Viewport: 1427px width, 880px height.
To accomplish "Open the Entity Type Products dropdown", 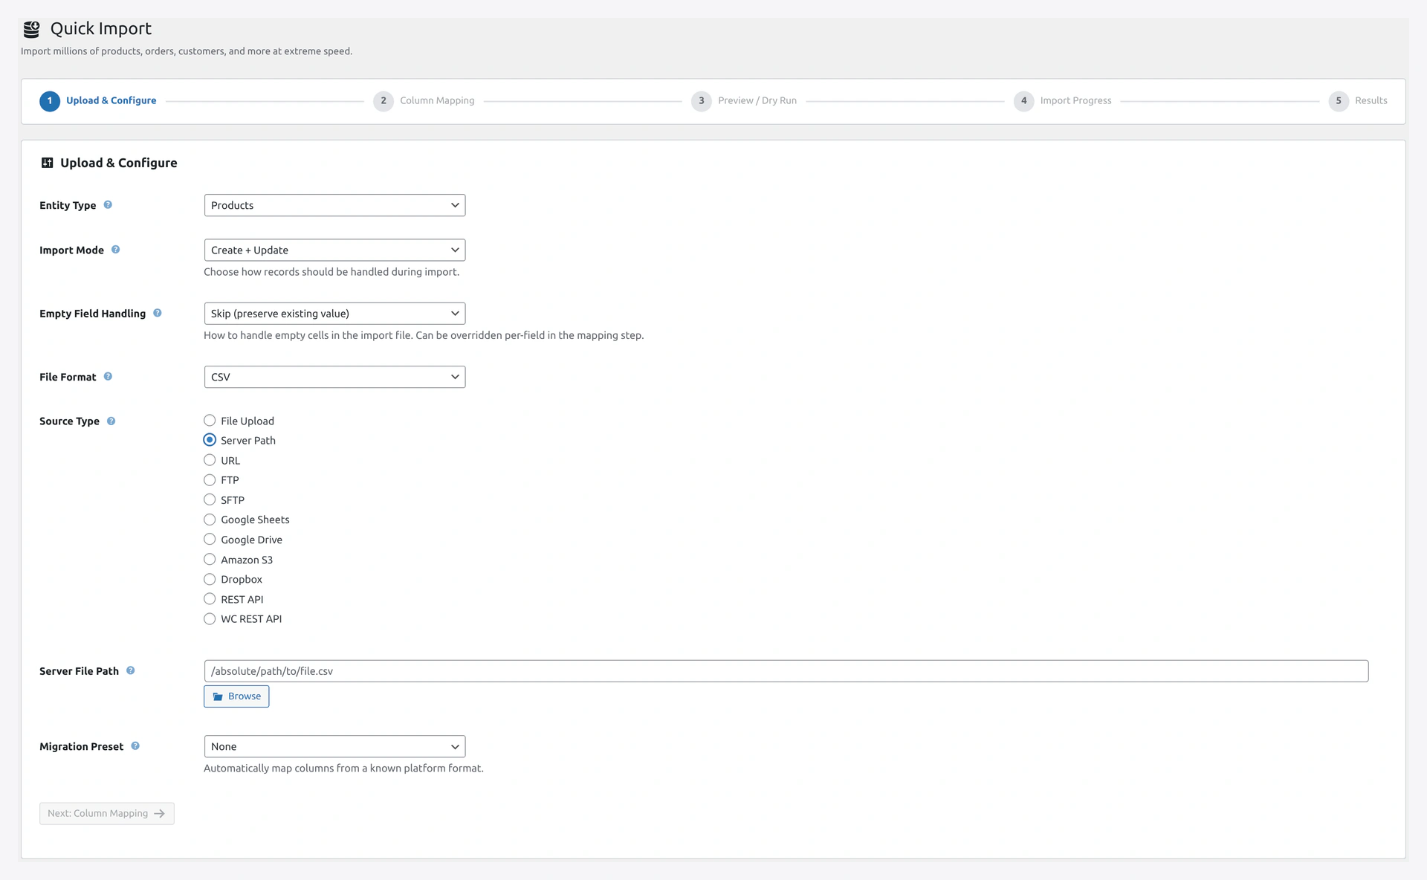I will [334, 205].
